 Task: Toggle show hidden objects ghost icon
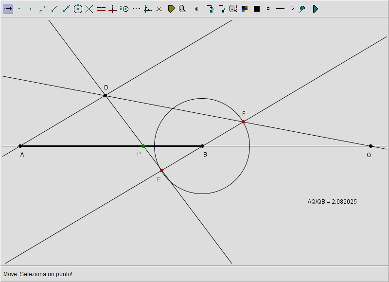tap(233, 9)
